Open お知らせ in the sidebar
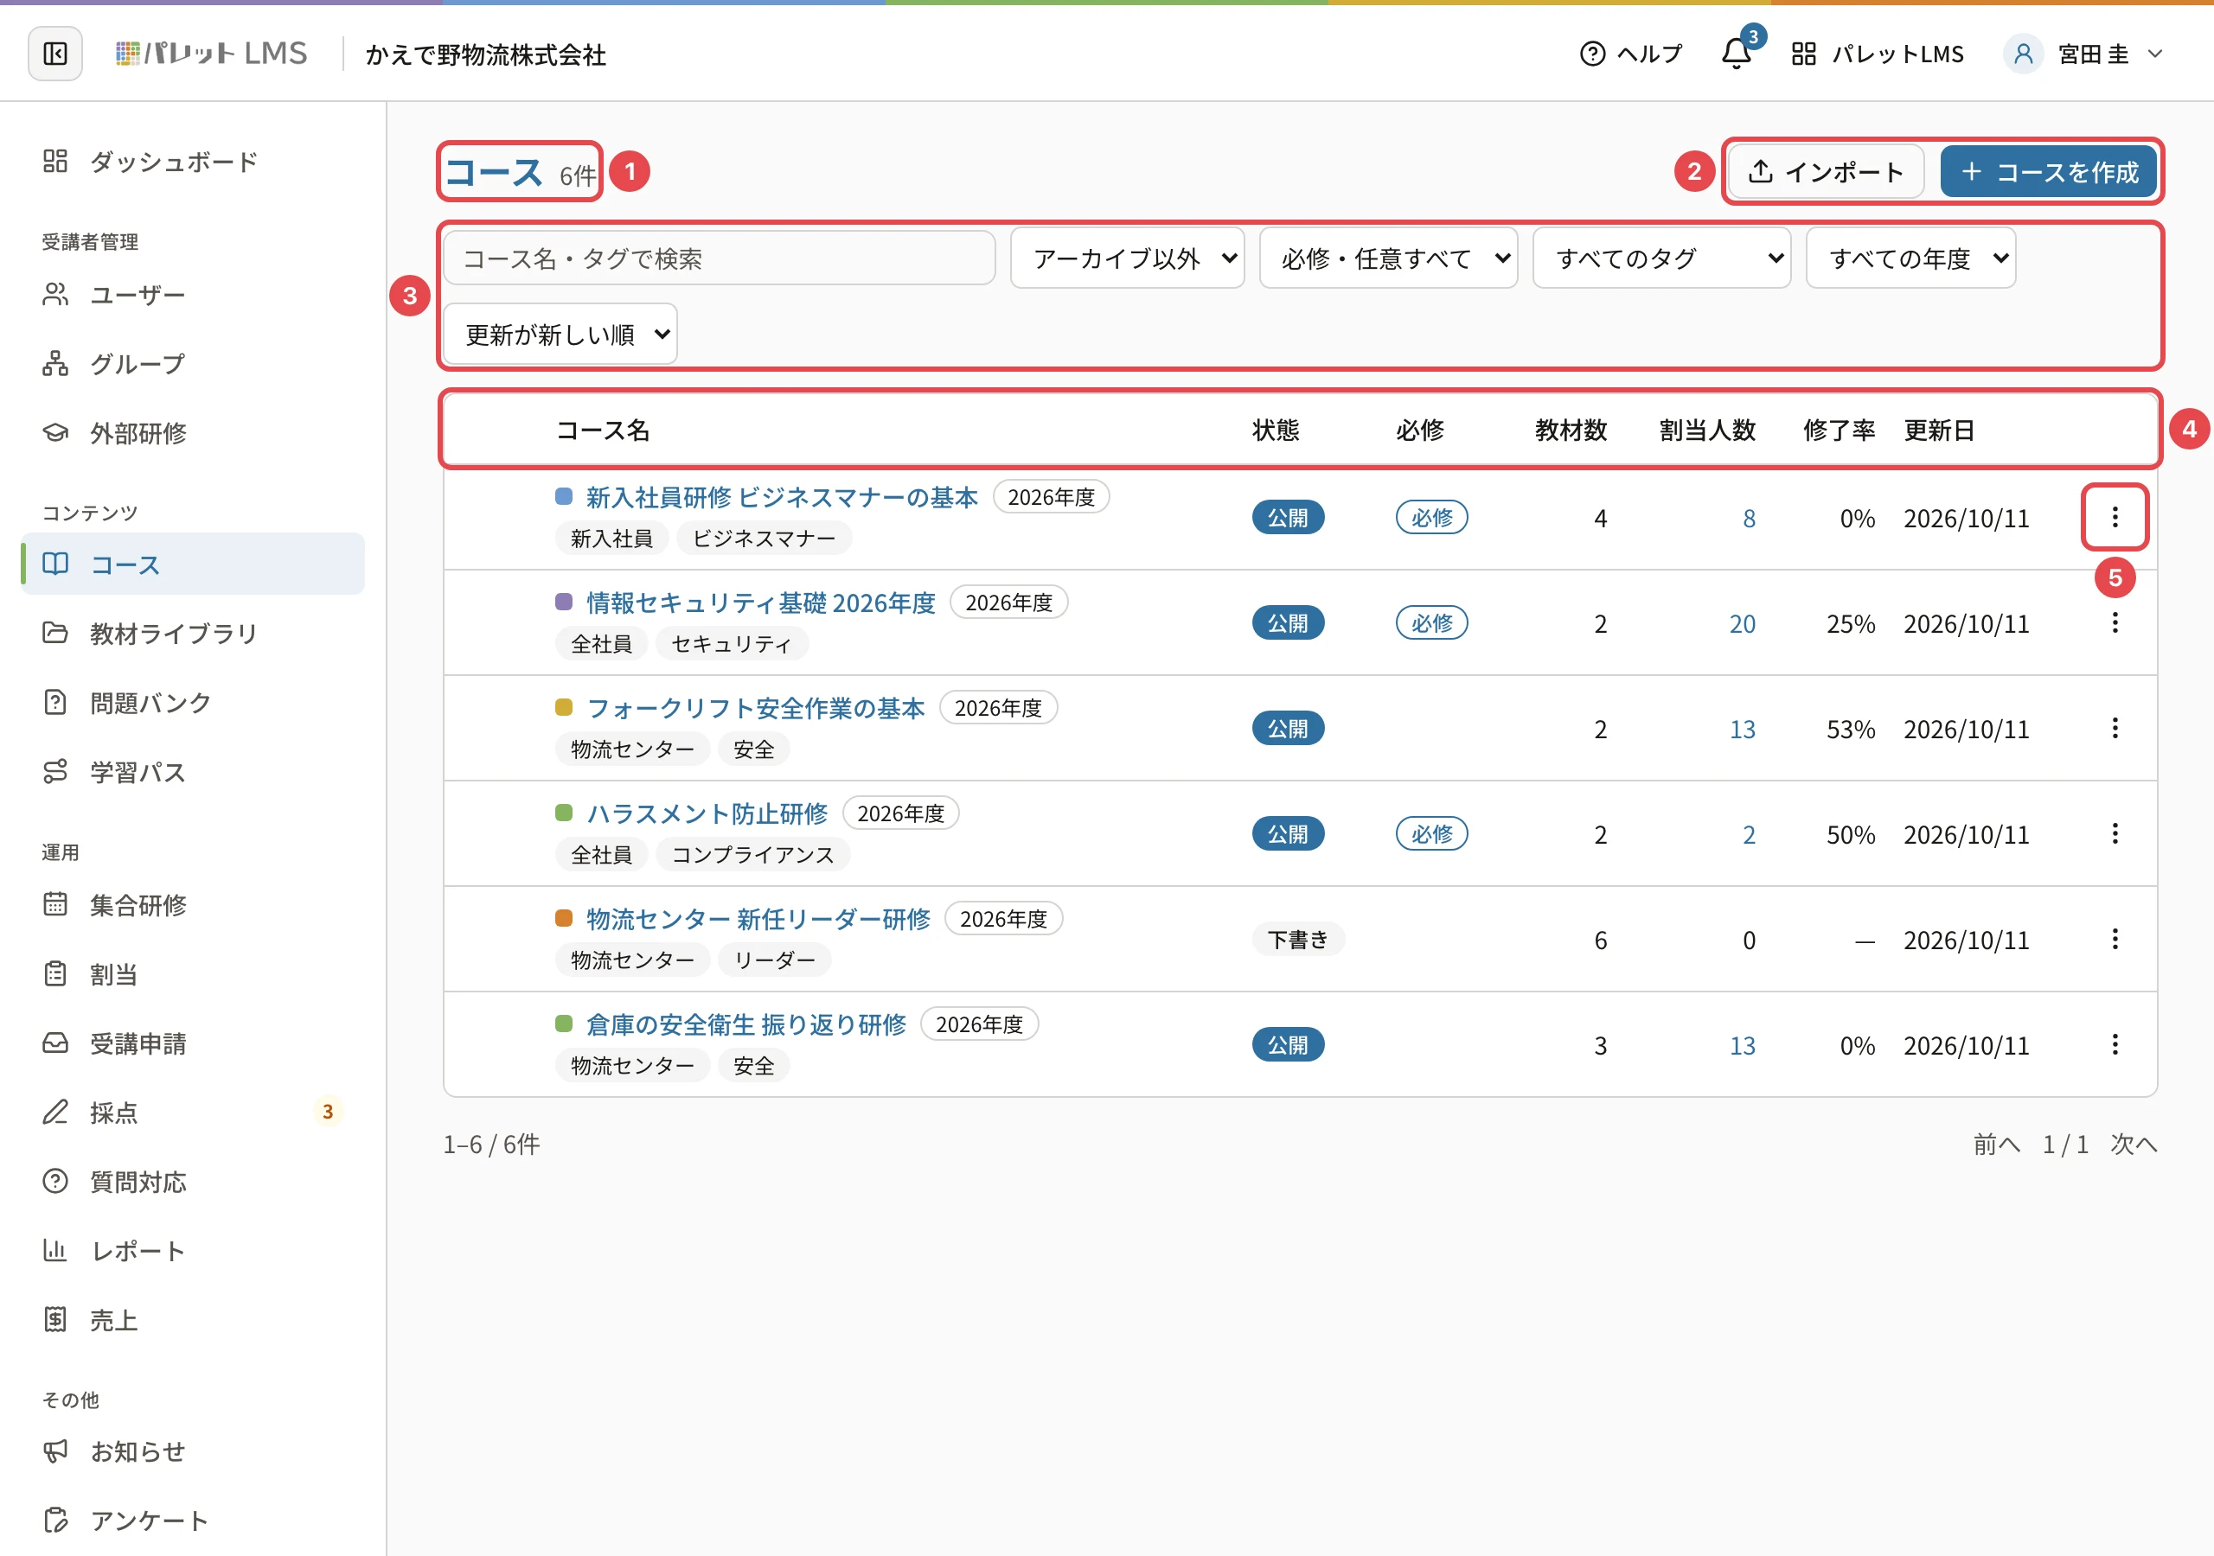The width and height of the screenshot is (2214, 1556). (x=193, y=1452)
